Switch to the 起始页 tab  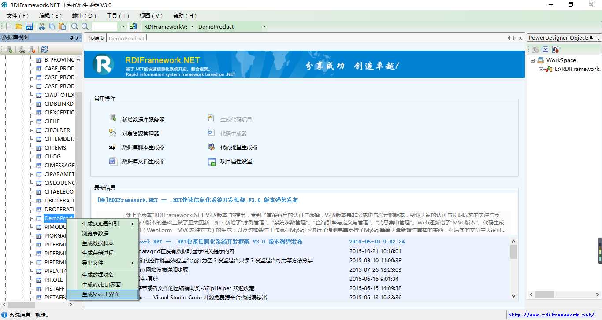[x=97, y=38]
